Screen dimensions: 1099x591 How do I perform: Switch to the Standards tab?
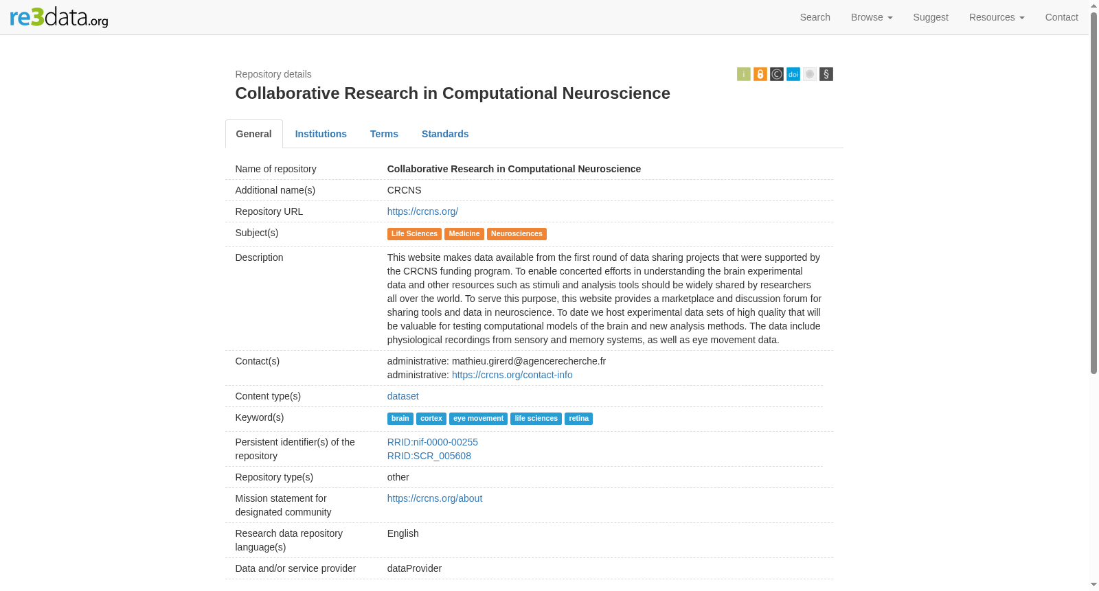click(x=445, y=134)
